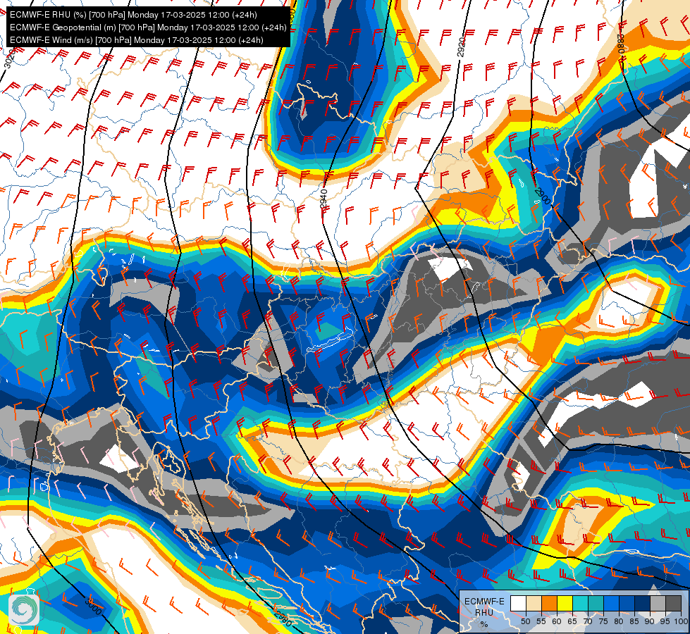This screenshot has width=690, height=634.
Task: Click the 2920 geopotential contour label
Action: [x=461, y=47]
